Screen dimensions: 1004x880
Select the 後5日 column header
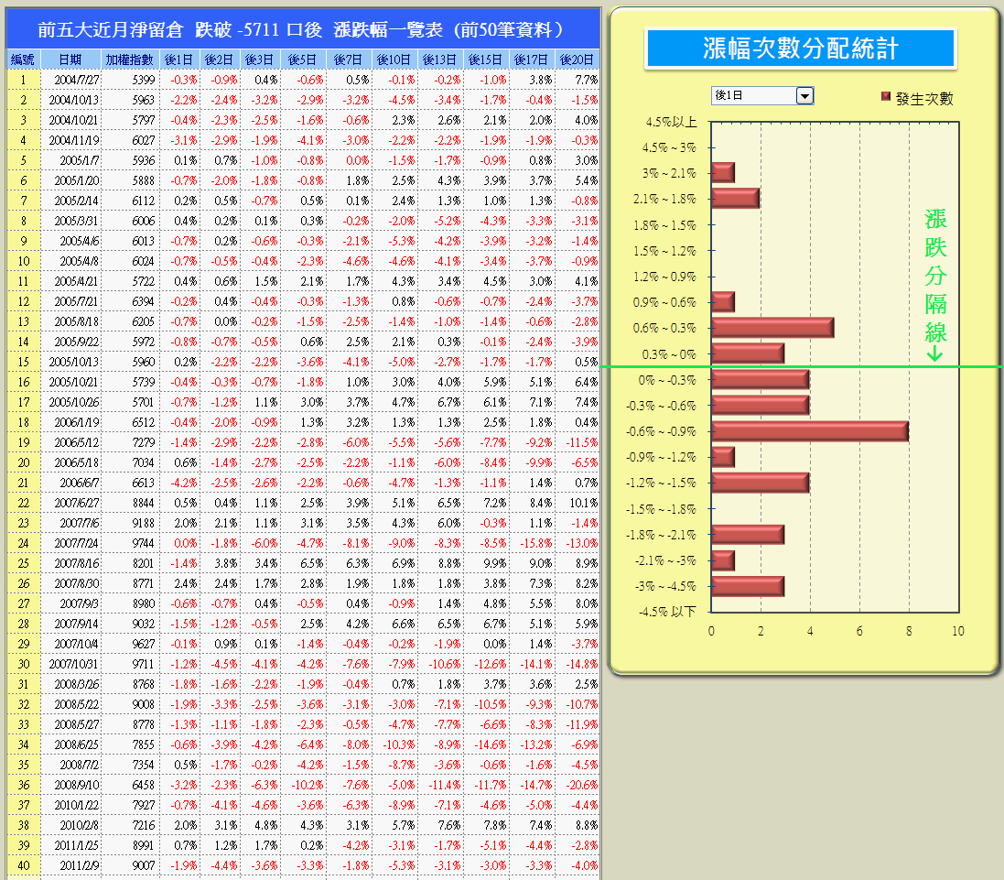click(302, 60)
